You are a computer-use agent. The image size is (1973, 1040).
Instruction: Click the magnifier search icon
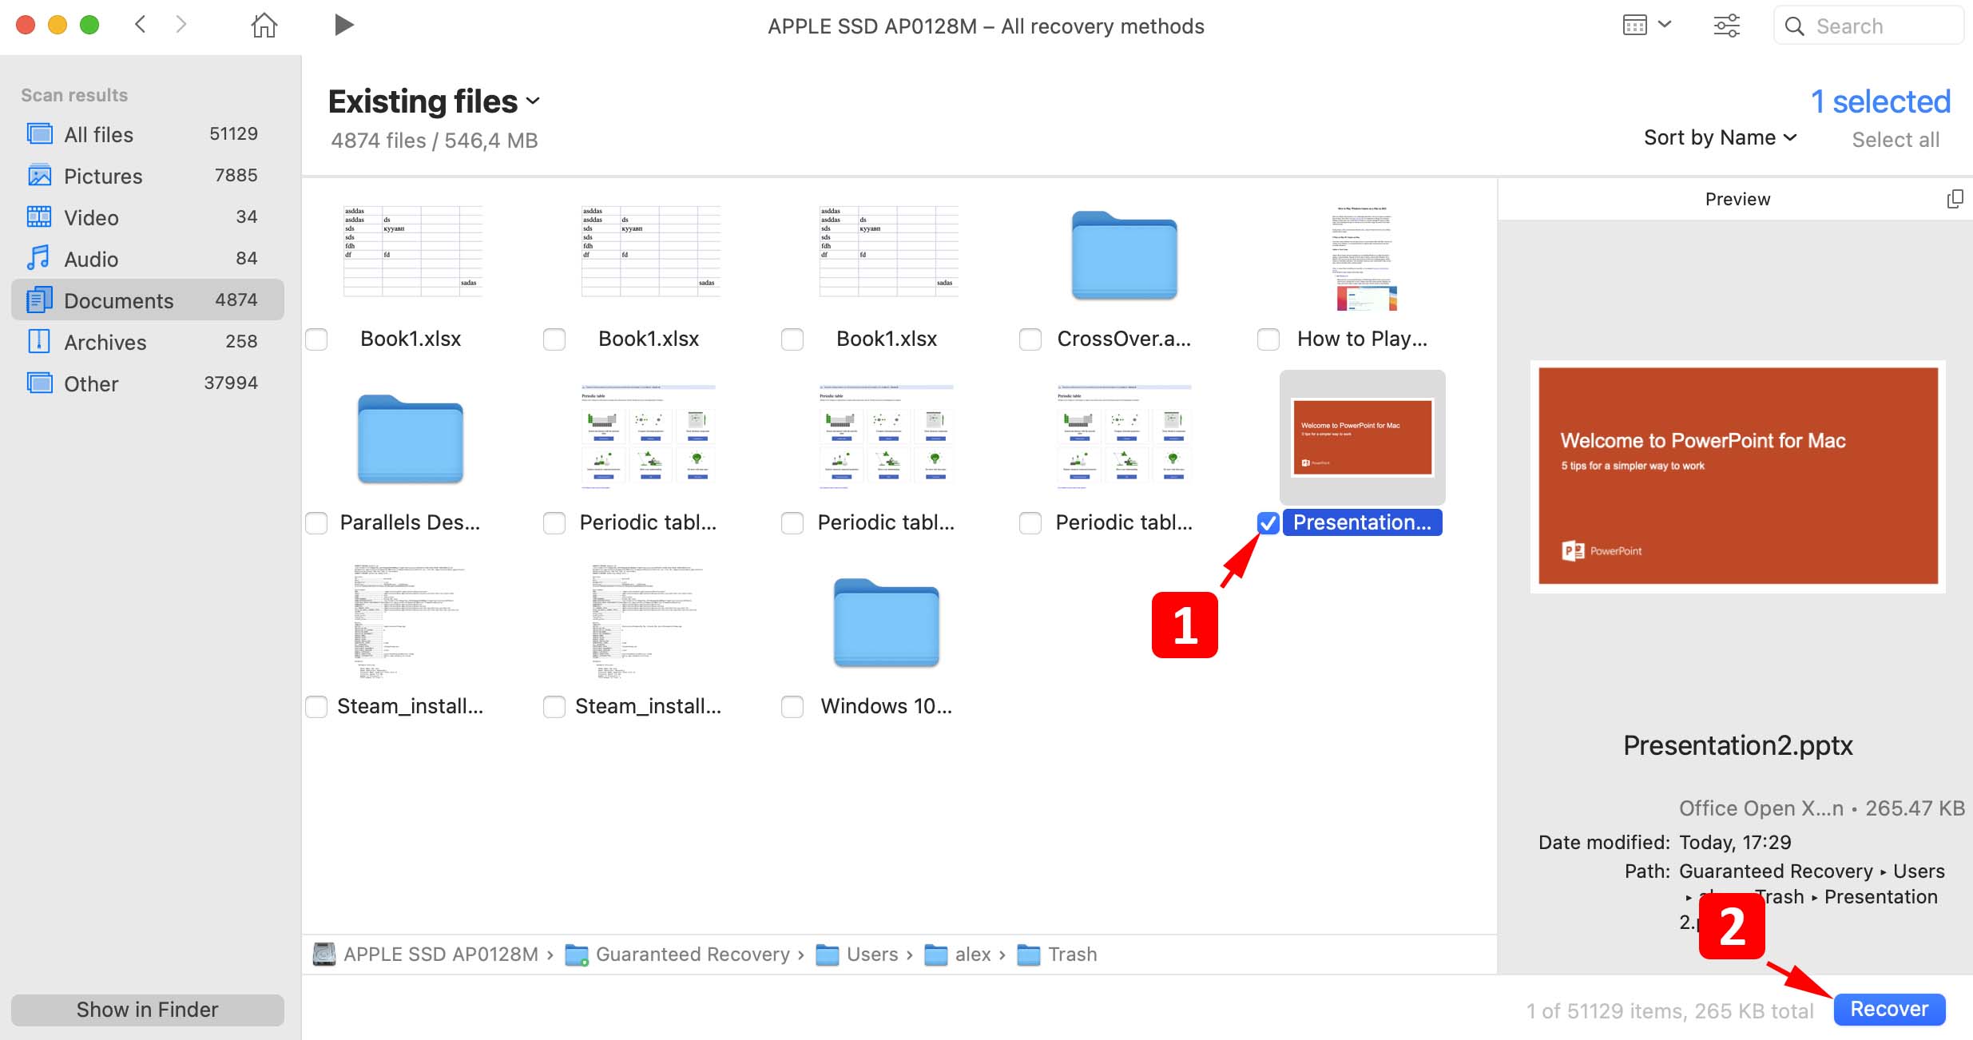(x=1794, y=26)
